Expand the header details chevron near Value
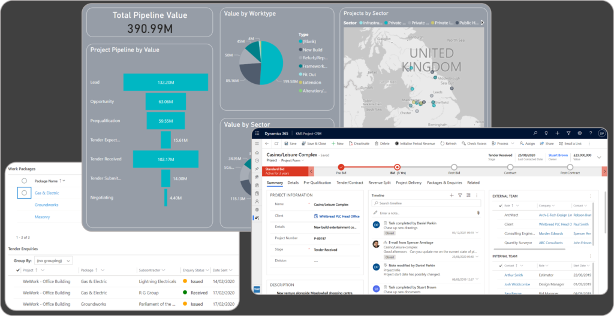The width and height of the screenshot is (614, 316). (x=599, y=157)
